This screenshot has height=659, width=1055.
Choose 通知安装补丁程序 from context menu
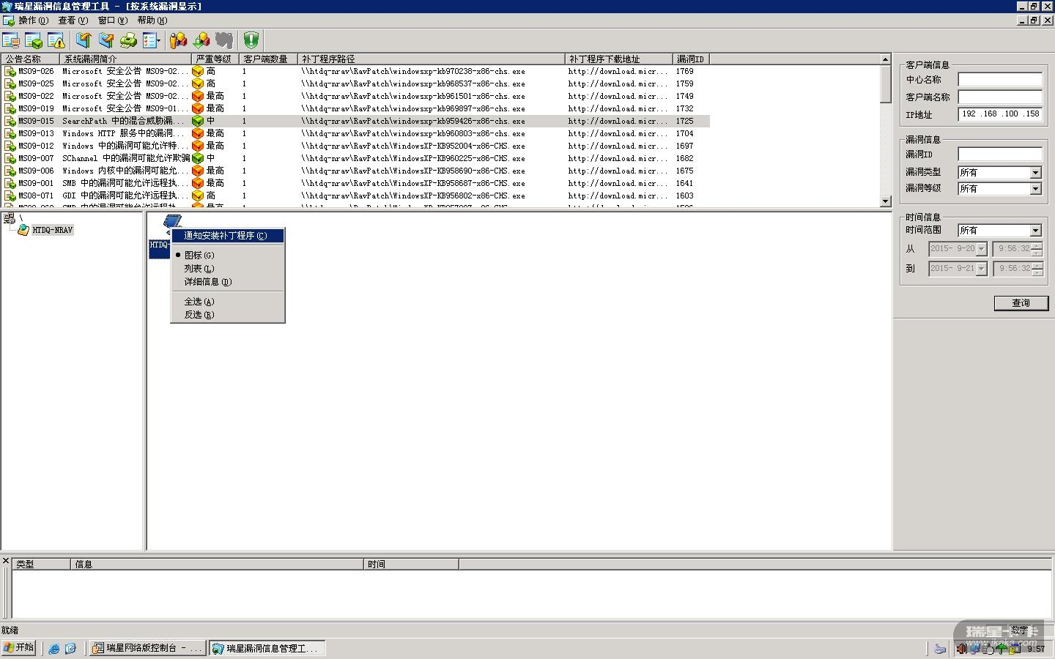(x=228, y=236)
